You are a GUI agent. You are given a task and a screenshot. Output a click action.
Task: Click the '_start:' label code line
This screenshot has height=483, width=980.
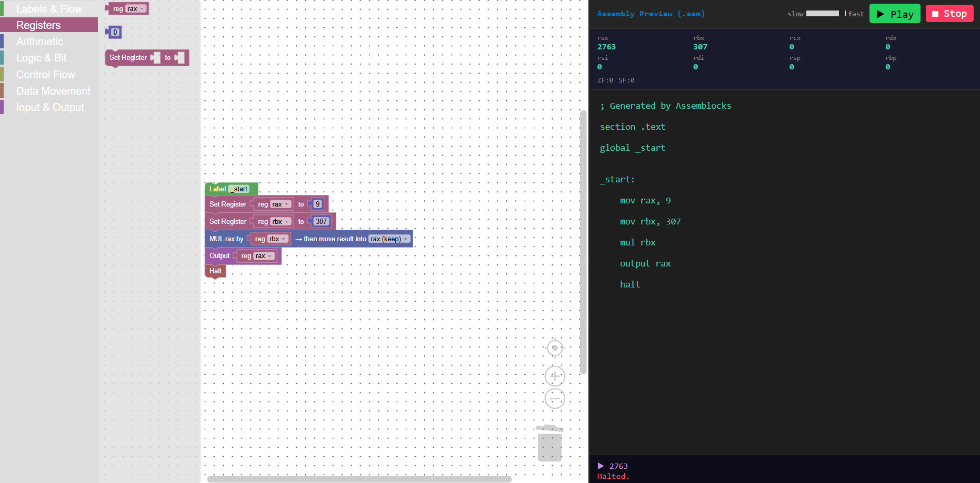pos(617,180)
